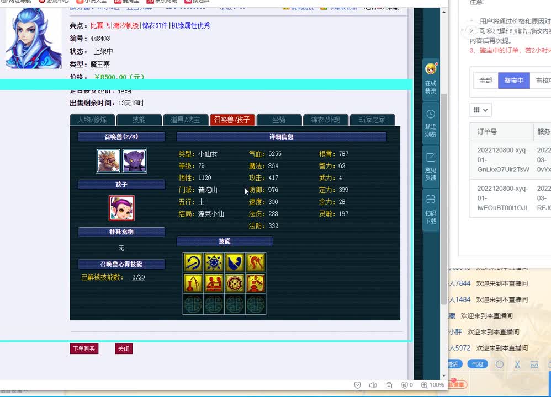Click the blue spiked-wheel skill icon
Screen dimensions: 551x397
click(x=214, y=262)
